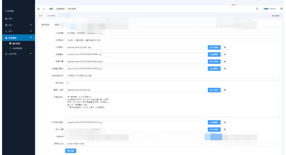The image size is (286, 155).
Task: Click the refresh icon in the top bar
Action: point(44,8)
